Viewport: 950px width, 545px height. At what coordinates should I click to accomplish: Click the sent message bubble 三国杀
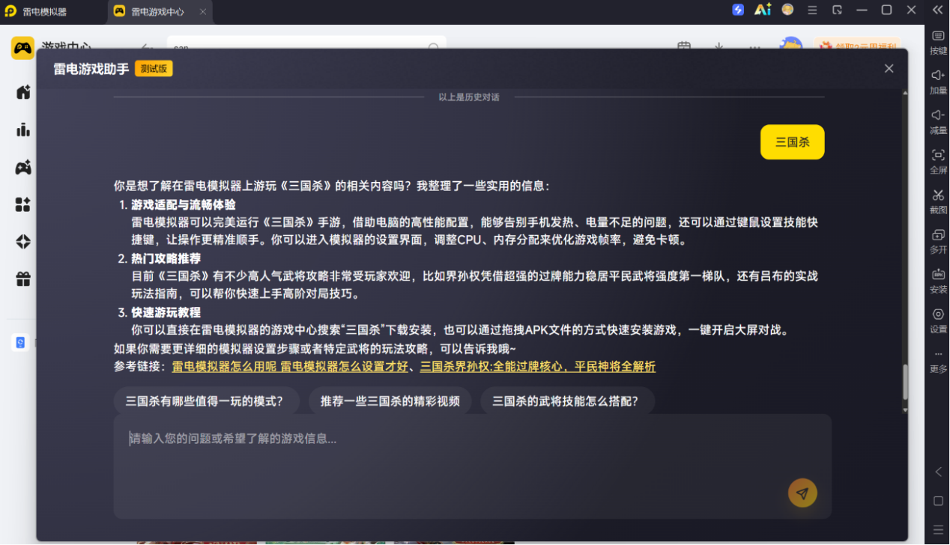[x=792, y=141]
